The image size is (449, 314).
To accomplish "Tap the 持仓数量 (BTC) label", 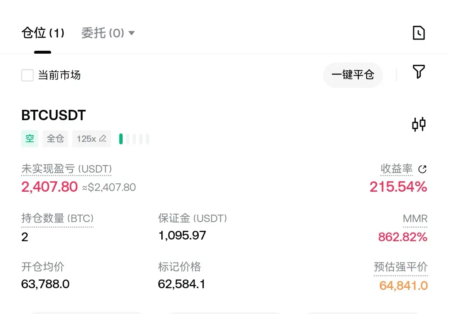I will pyautogui.click(x=57, y=218).
